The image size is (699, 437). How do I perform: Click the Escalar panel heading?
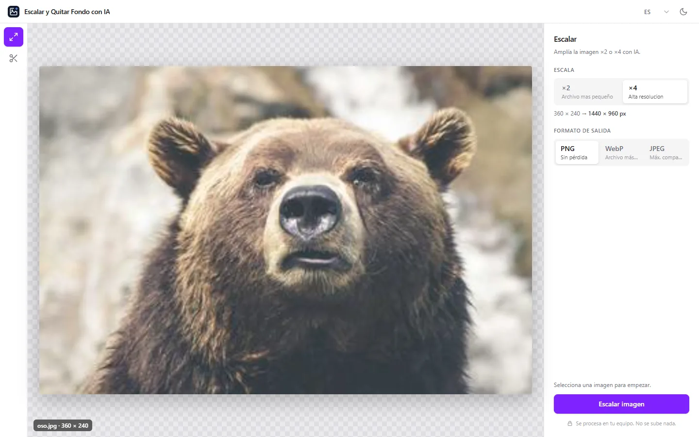click(x=565, y=39)
